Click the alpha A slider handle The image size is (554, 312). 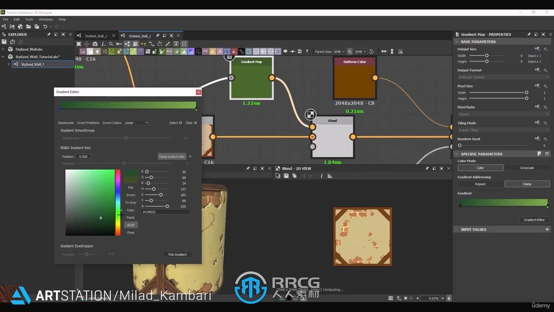pyautogui.click(x=167, y=206)
